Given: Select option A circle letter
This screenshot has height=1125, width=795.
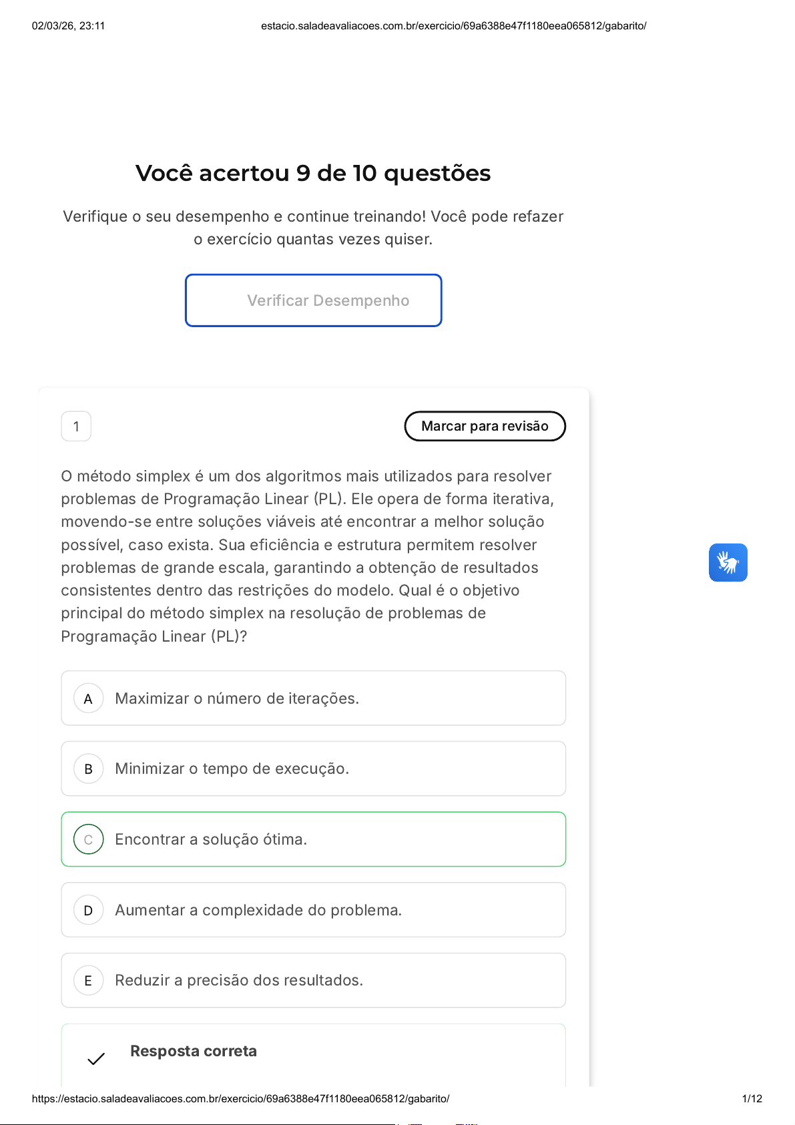Looking at the screenshot, I should pyautogui.click(x=88, y=698).
